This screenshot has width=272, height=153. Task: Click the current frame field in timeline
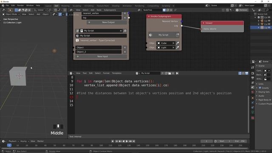pos(207,141)
